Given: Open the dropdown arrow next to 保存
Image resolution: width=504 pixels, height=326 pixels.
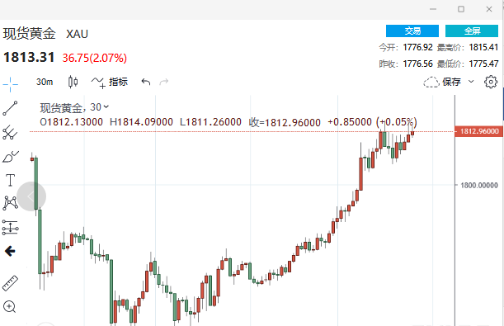Looking at the screenshot, I should [x=471, y=82].
